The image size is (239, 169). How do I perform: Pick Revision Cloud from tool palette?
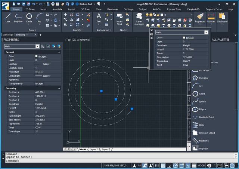coord(207,133)
